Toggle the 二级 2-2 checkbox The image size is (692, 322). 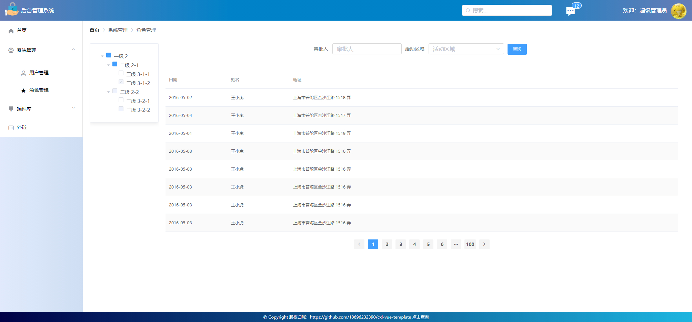point(115,91)
